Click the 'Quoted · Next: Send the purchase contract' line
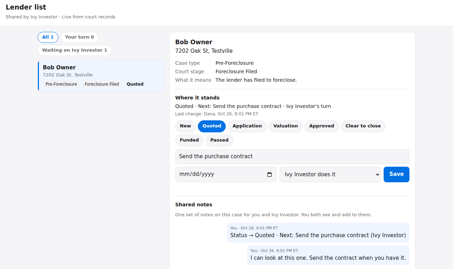Screen dimensions: 453x269 point(253,106)
